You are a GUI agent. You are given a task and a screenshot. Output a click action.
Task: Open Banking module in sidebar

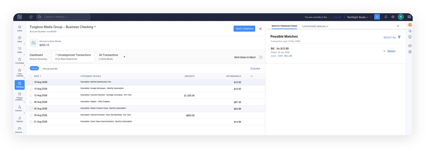point(20,85)
